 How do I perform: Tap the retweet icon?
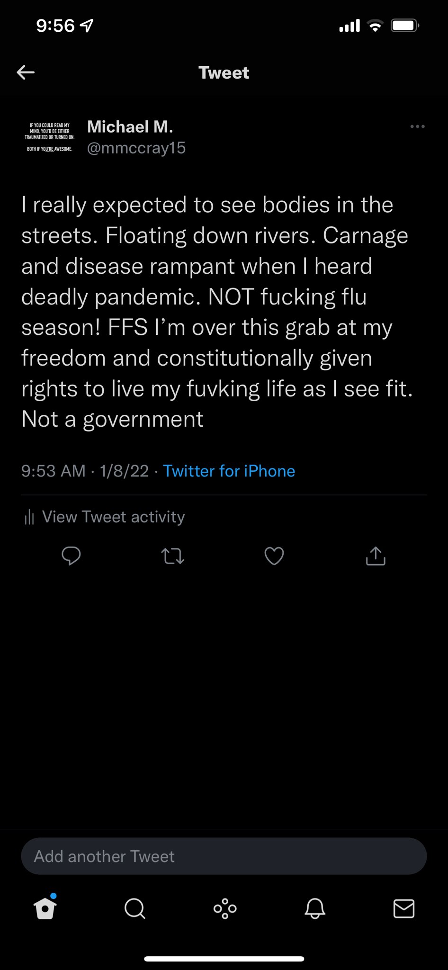(x=172, y=556)
